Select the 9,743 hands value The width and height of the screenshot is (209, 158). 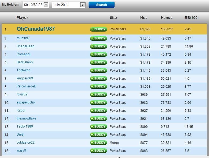(165, 126)
